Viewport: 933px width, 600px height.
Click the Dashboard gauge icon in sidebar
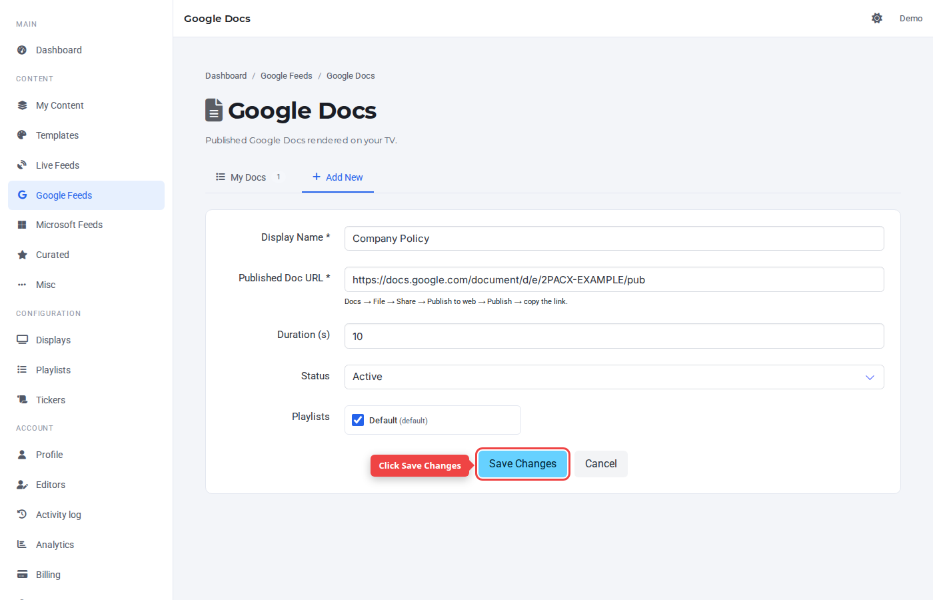click(x=22, y=50)
